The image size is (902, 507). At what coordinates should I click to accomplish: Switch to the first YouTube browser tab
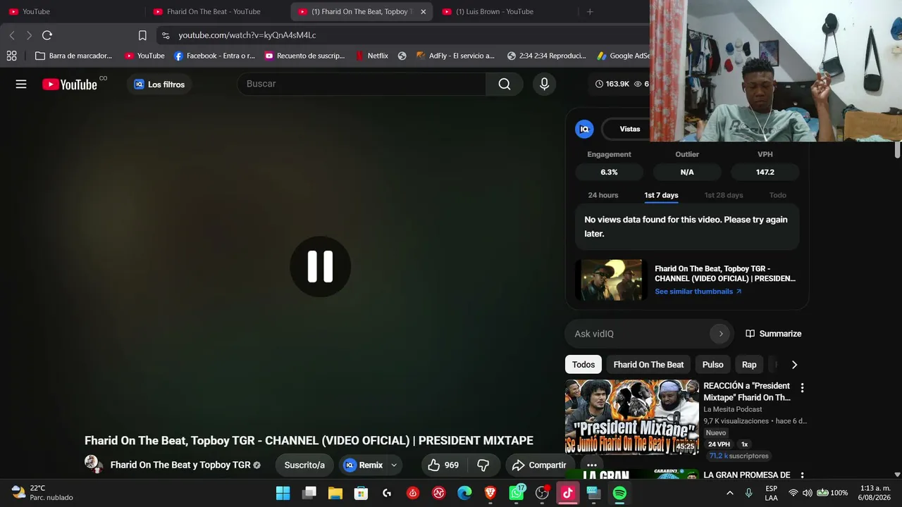point(73,11)
